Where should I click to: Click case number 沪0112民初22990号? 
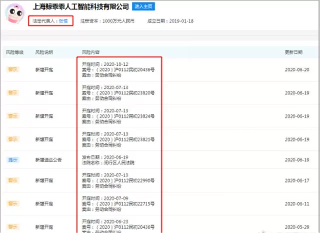point(134,181)
